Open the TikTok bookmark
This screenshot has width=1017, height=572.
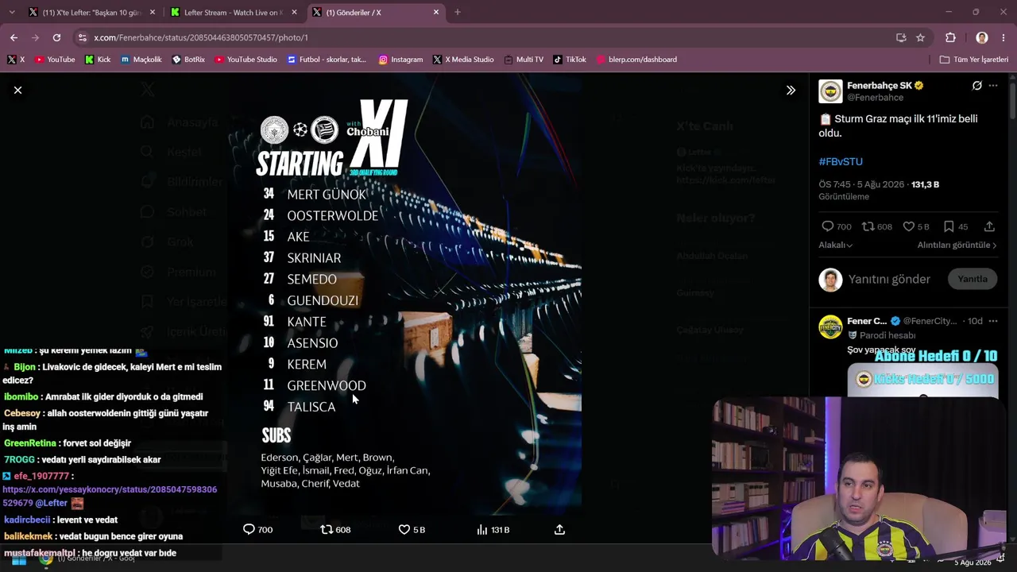click(570, 60)
